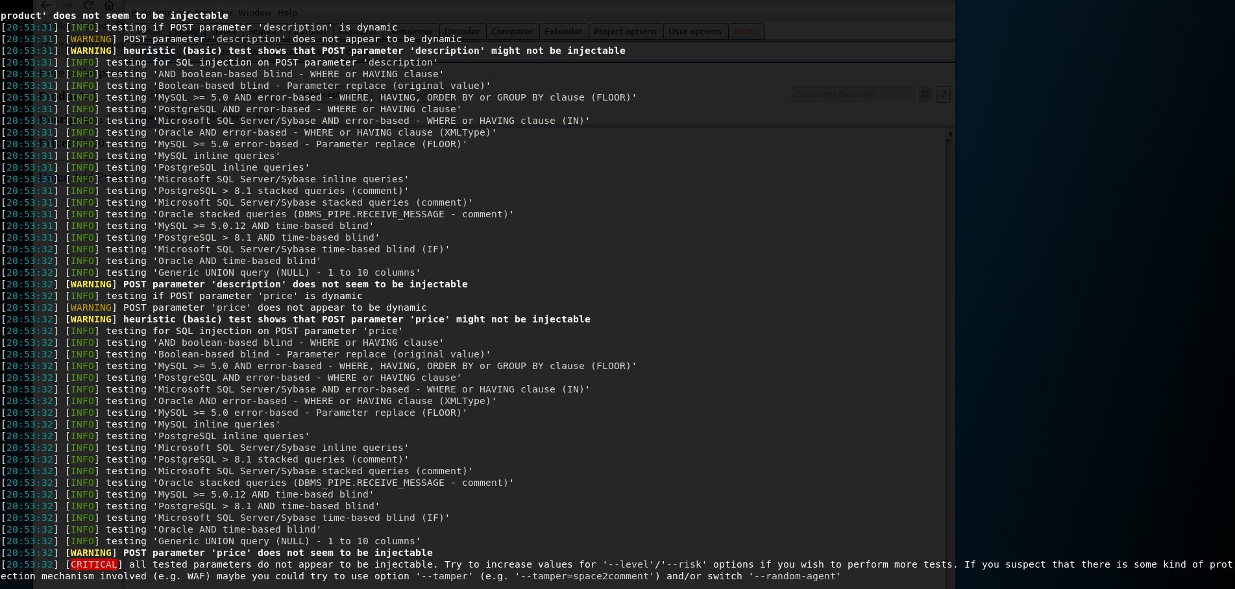
Task: Open the Help menu
Action: 287,12
